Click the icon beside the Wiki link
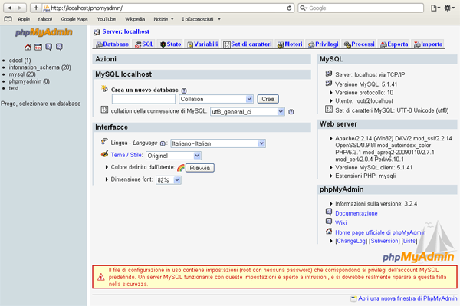 pos(329,221)
